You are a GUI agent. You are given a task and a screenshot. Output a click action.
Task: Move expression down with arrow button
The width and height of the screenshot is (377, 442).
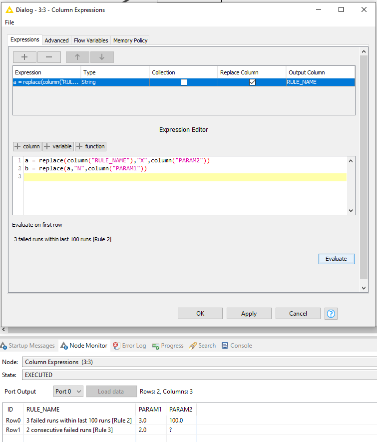pos(102,57)
